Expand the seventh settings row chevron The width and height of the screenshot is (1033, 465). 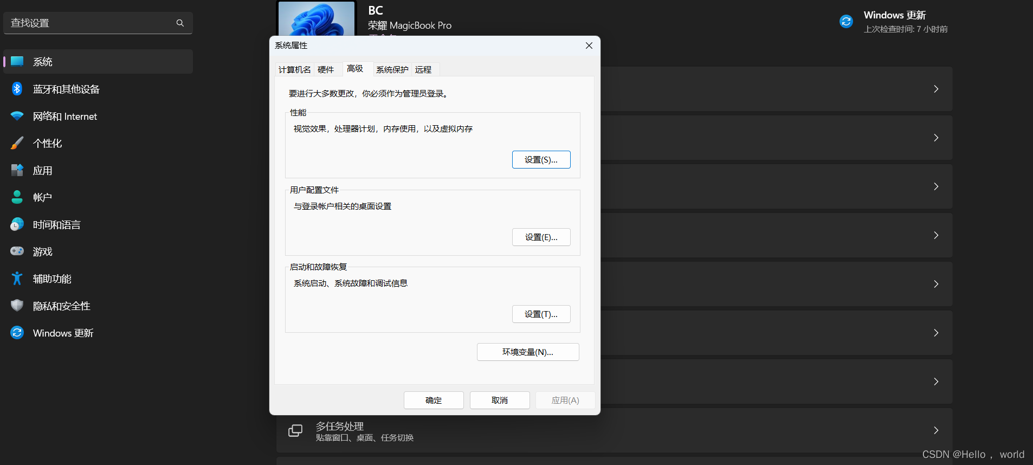(936, 382)
